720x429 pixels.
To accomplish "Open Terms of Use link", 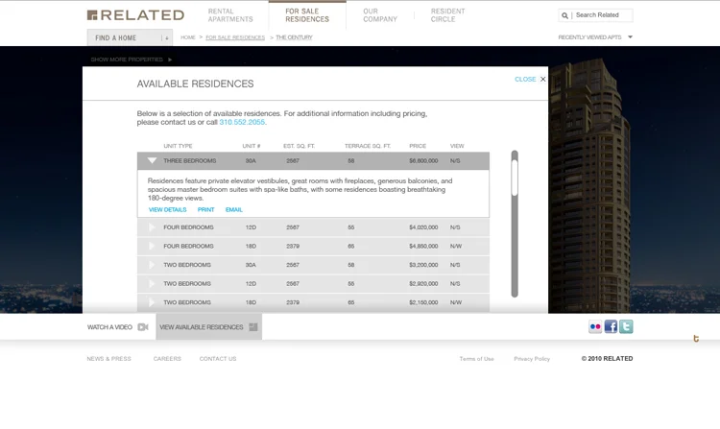I will pos(476,359).
